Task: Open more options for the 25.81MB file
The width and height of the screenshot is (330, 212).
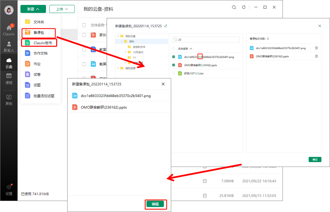Action: (x=205, y=196)
